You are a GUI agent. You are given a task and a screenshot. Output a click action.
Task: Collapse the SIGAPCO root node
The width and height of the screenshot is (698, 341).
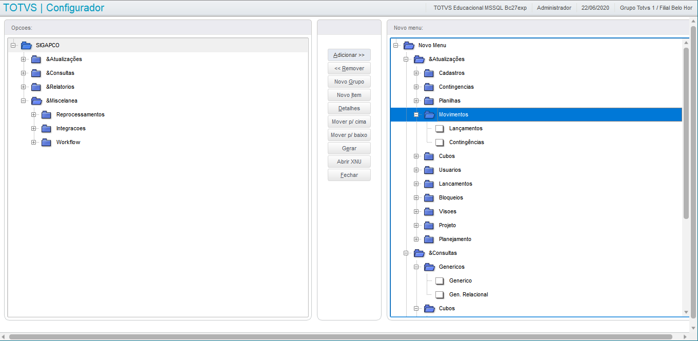[13, 45]
